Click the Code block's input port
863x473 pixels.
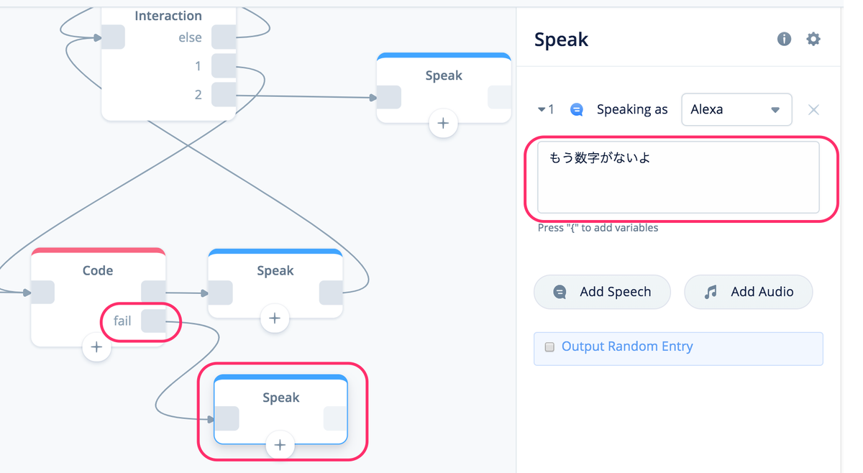tap(42, 293)
